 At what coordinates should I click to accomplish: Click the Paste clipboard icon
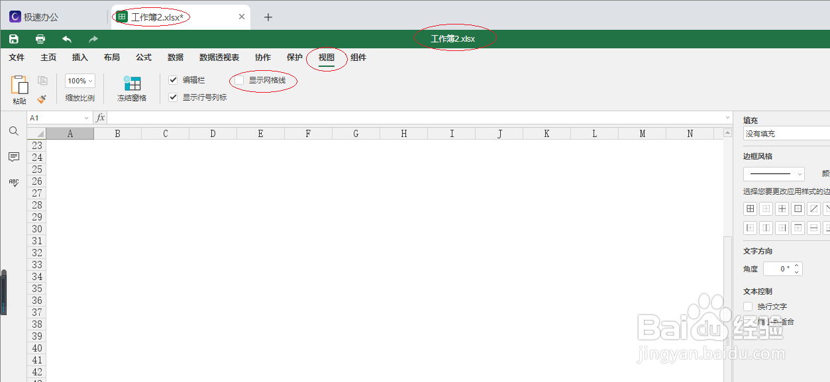click(19, 85)
